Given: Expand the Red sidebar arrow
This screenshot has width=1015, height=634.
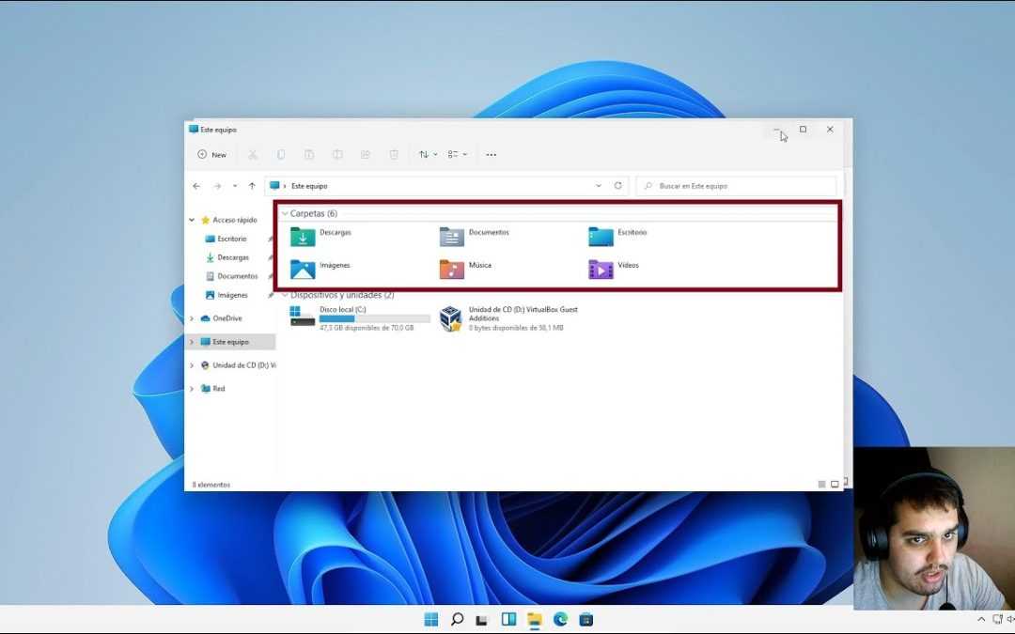Looking at the screenshot, I should 192,389.
